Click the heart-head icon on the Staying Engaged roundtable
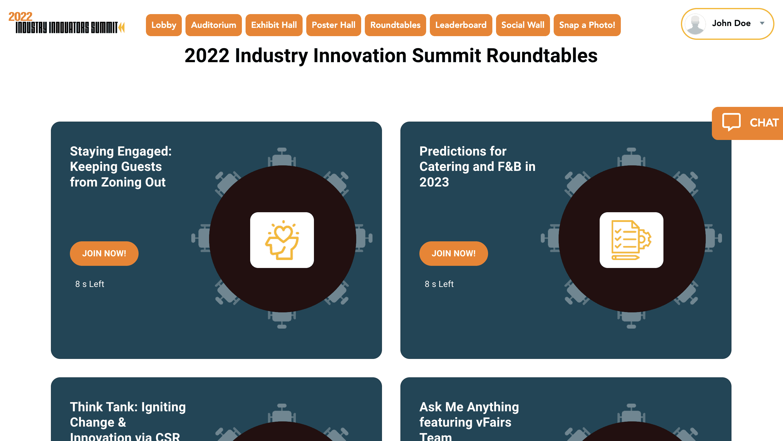 282,240
